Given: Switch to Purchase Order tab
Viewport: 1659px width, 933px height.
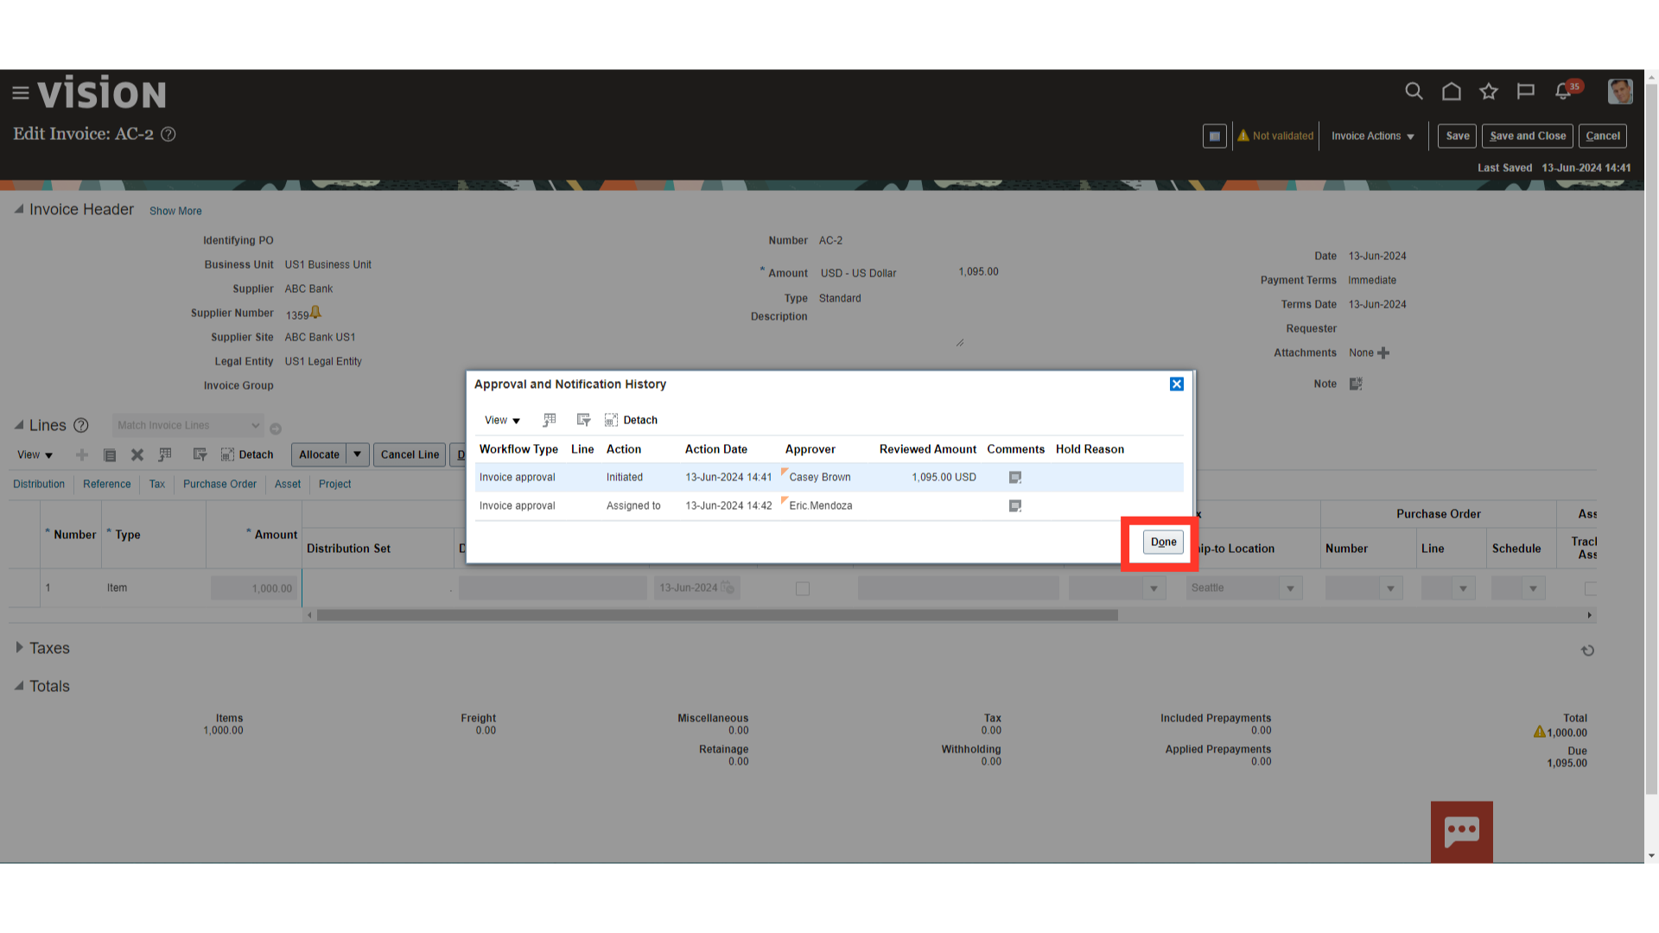Looking at the screenshot, I should (x=219, y=484).
